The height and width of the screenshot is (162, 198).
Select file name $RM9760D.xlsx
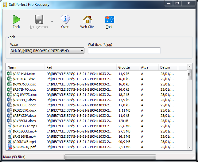pyautogui.click(x=24, y=84)
